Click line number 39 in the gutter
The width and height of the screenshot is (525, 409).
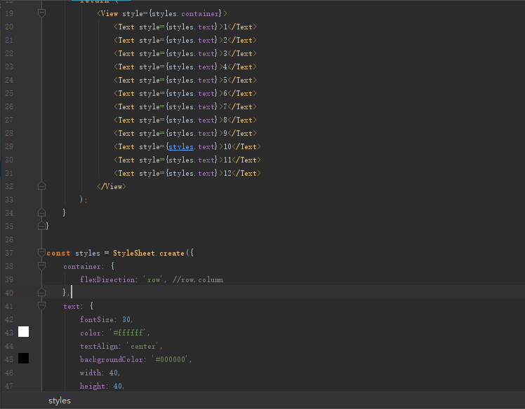coord(9,279)
